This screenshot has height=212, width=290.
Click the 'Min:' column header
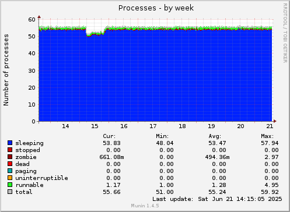click(162, 136)
